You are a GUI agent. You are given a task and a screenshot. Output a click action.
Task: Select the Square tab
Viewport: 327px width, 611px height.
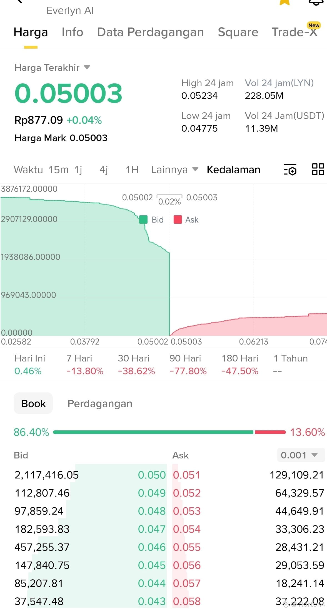click(238, 32)
